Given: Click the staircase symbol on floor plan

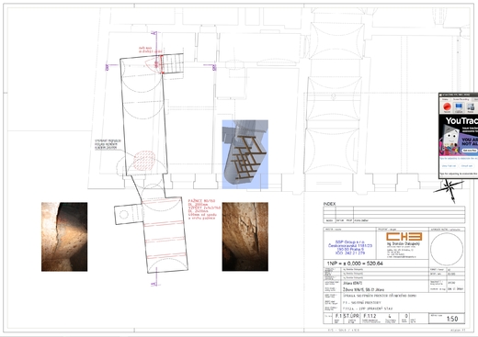Looking at the screenshot, I should click(173, 63).
